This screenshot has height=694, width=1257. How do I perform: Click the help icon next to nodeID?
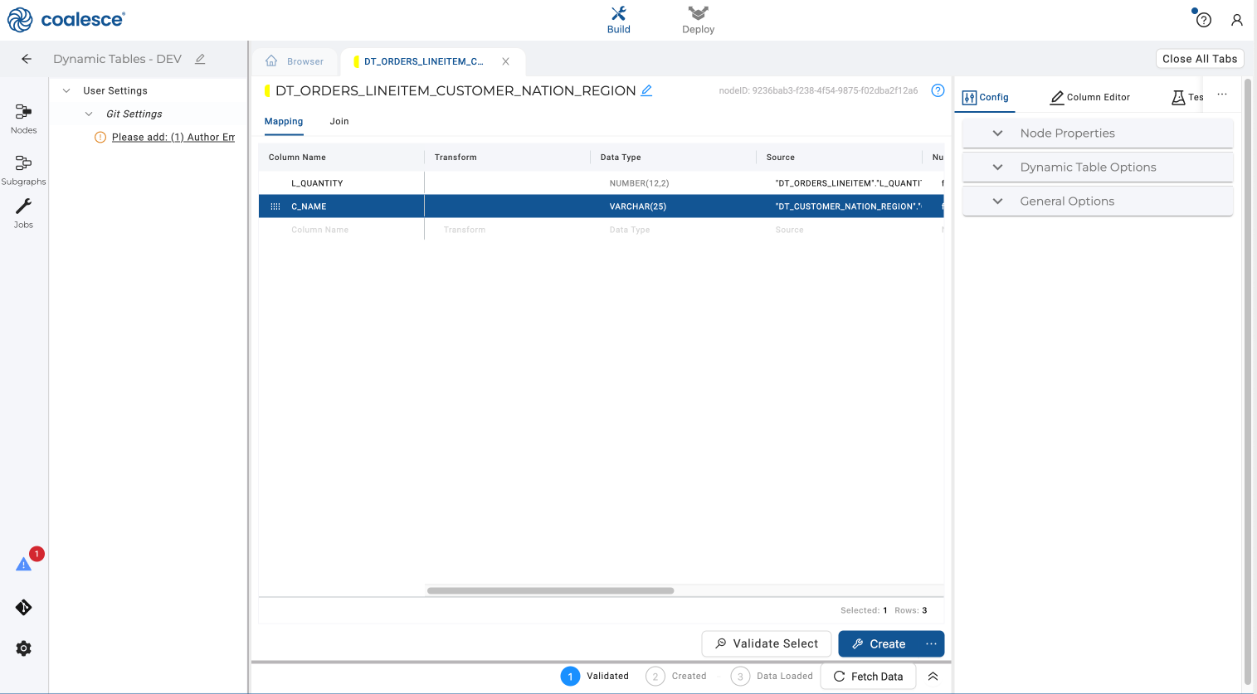click(938, 90)
